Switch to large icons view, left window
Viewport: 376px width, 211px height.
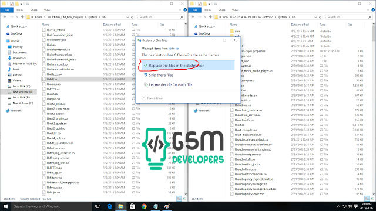click(184, 199)
